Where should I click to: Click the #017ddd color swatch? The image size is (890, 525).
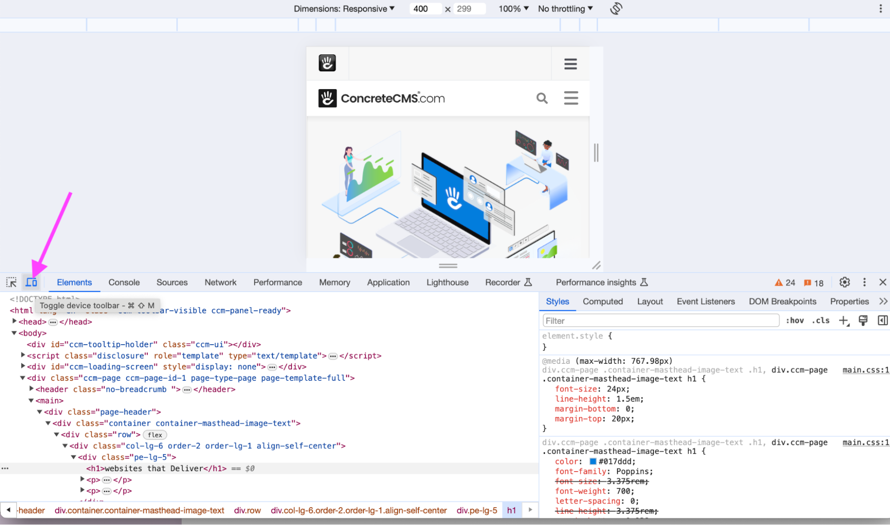[x=593, y=461]
